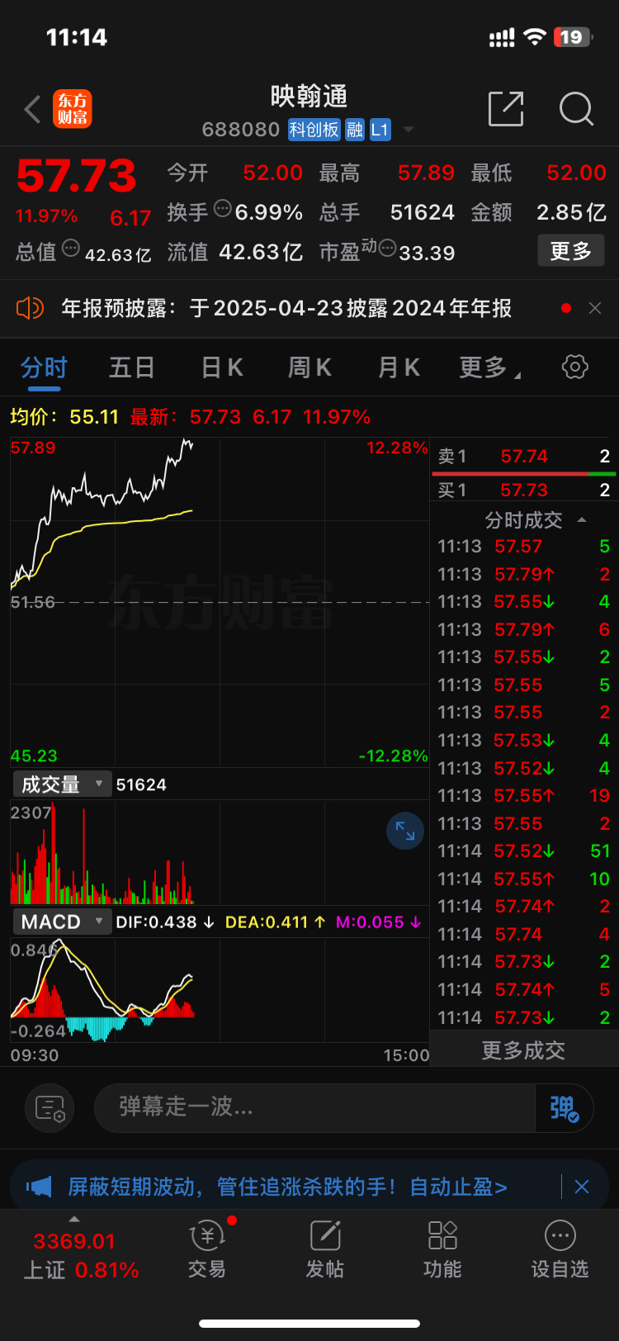Tap the iOS battery indicator
Image resolution: width=619 pixels, height=1341 pixels.
click(x=574, y=37)
